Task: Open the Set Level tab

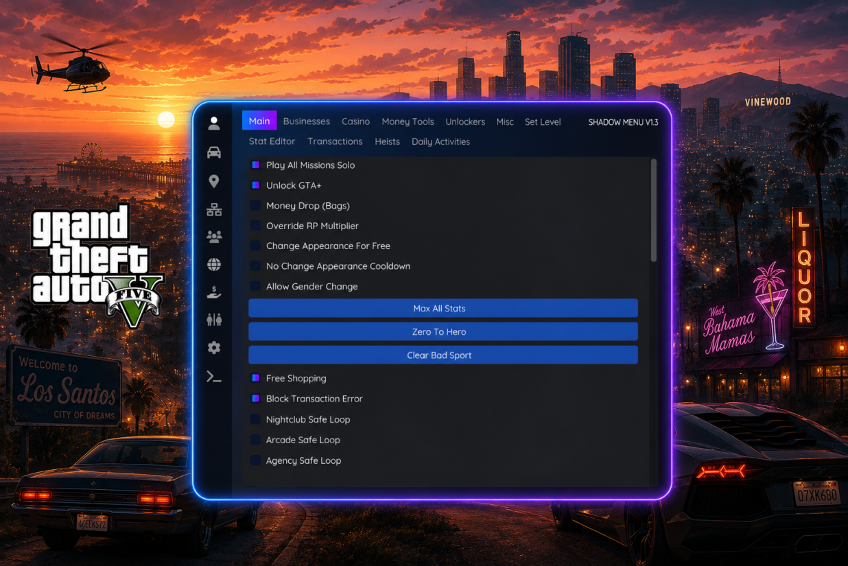Action: point(543,121)
